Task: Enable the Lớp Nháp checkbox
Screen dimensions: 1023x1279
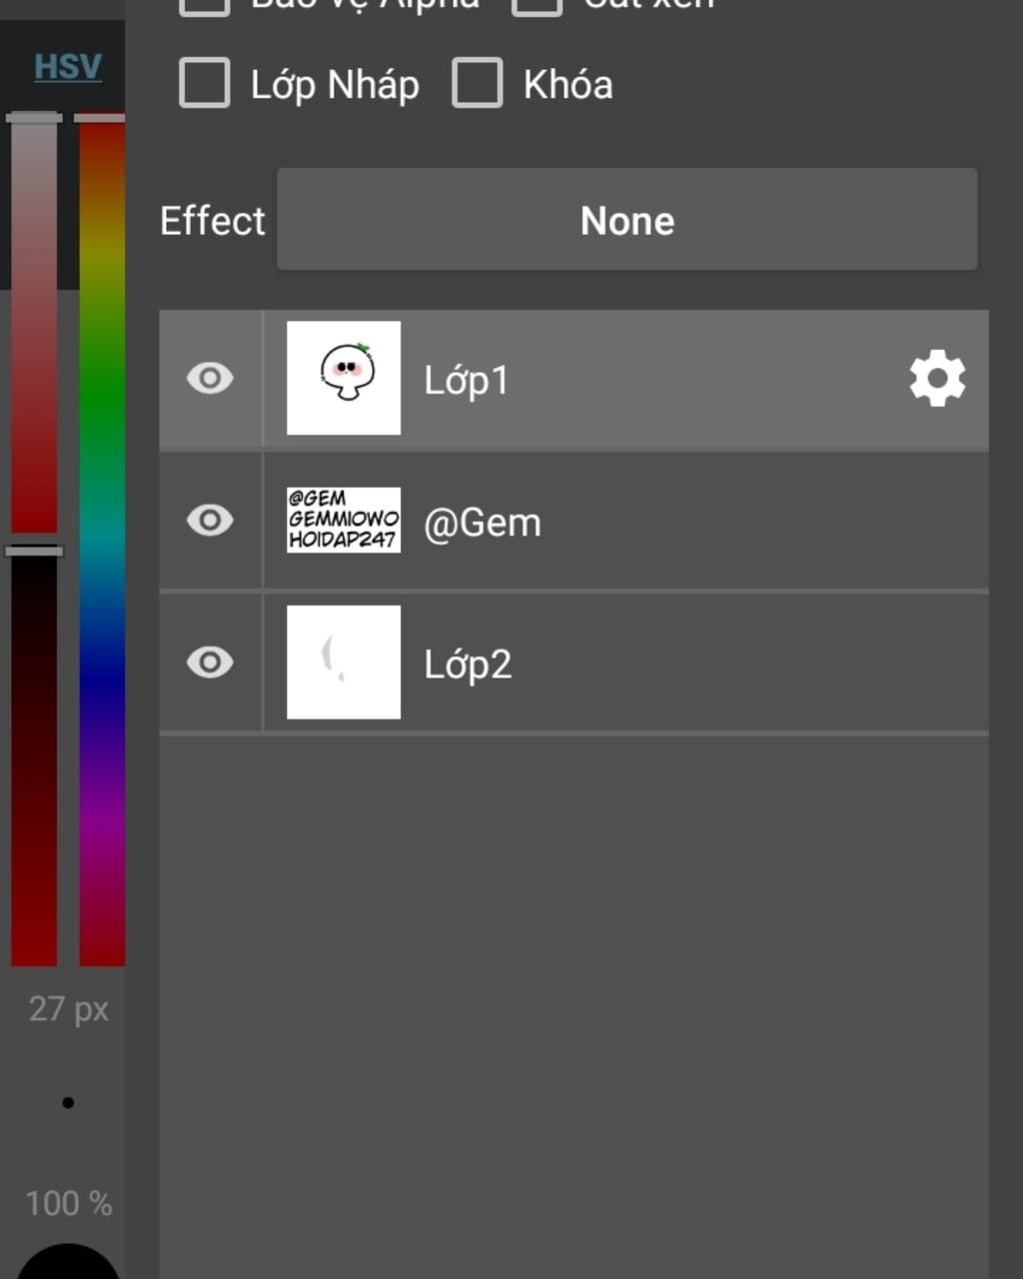Action: (205, 83)
